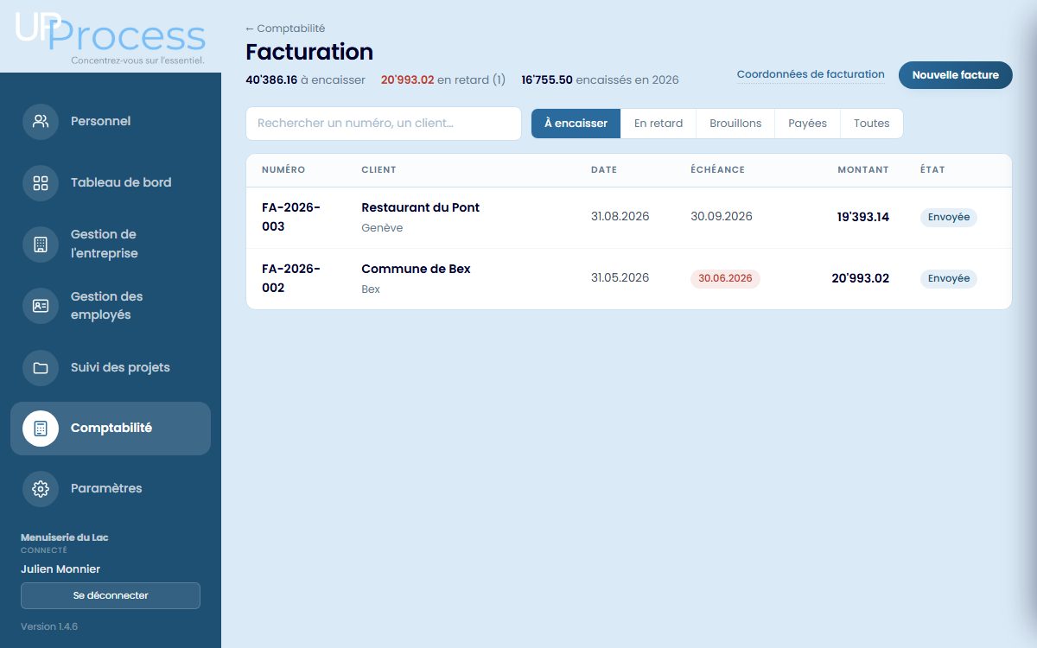This screenshot has width=1037, height=648.
Task: Click the DATE column header
Action: (604, 170)
